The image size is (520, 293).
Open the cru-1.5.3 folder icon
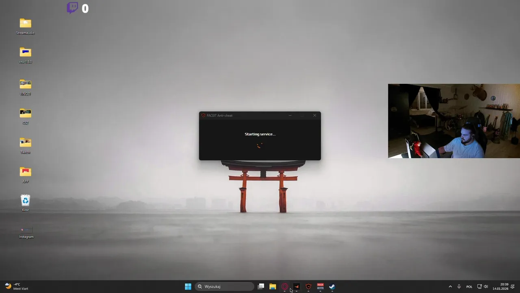click(x=25, y=55)
